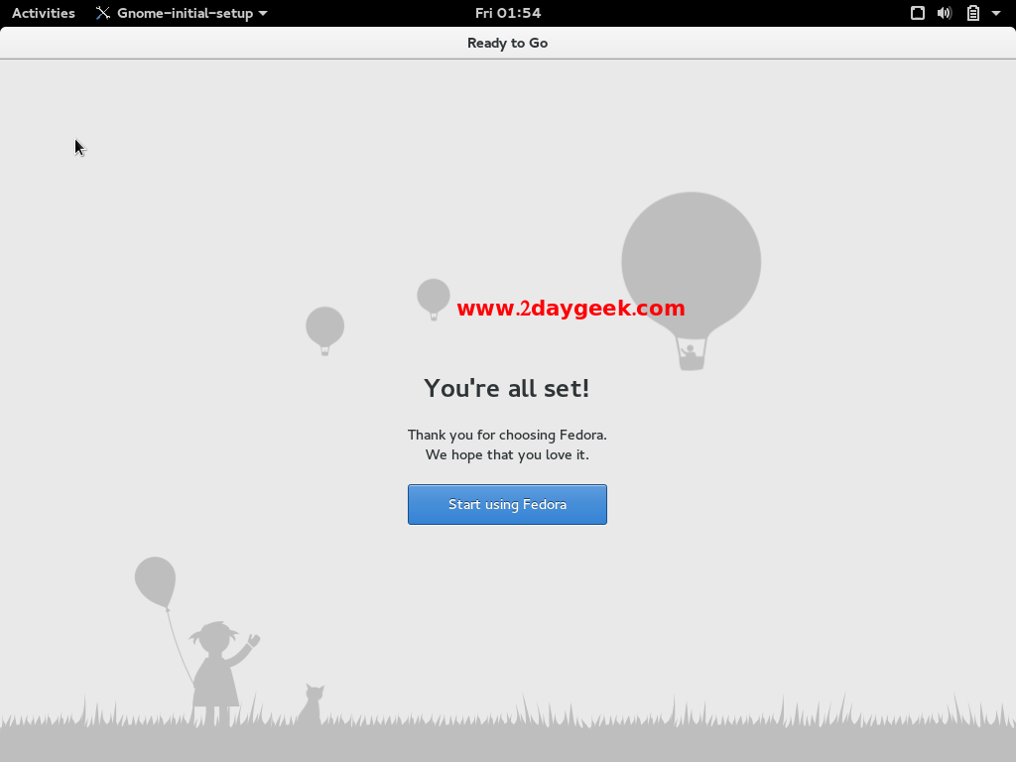This screenshot has height=762, width=1016.
Task: Expand the system menu arrow in top bar
Action: coord(996,13)
